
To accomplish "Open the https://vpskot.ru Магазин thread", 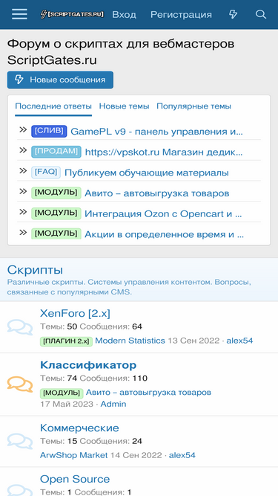I will [164, 152].
